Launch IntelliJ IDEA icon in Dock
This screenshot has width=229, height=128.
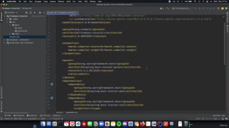coord(160,124)
